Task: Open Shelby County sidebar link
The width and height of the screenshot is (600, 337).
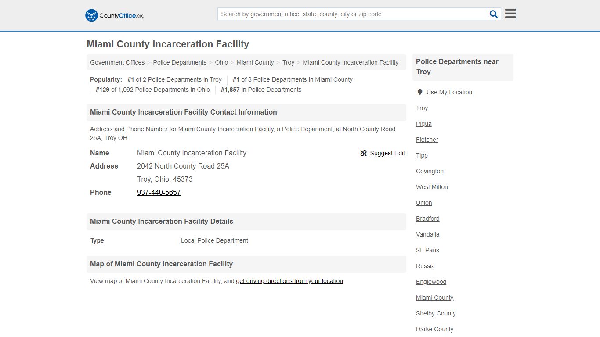Action: [436, 313]
